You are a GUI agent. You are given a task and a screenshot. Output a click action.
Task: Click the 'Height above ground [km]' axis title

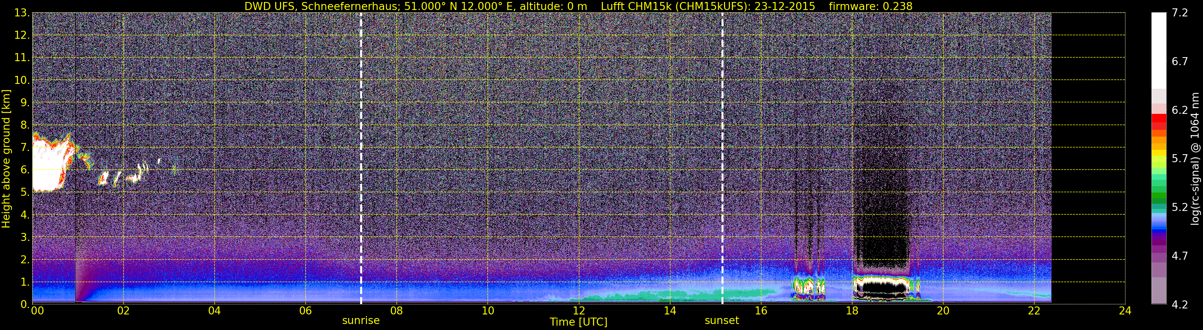click(x=6, y=159)
